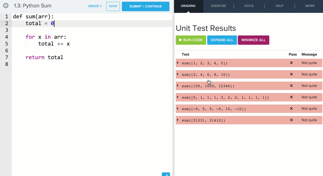Open the GRADE dropdown menu
323x176 pixels.
click(x=95, y=6)
